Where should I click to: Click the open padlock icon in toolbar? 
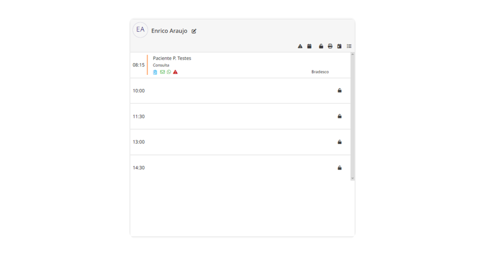click(321, 46)
